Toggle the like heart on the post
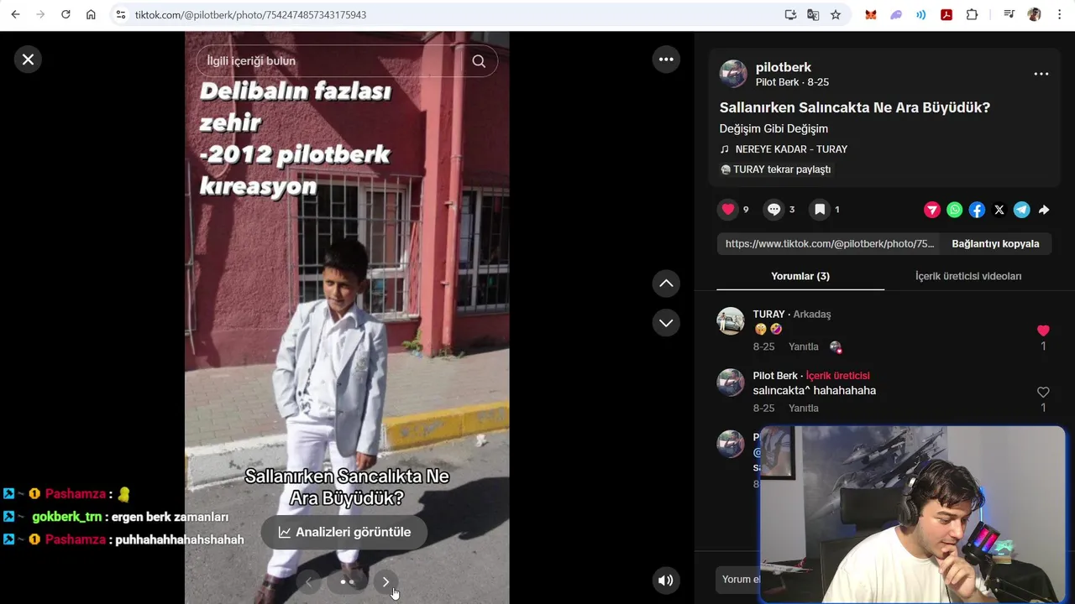This screenshot has height=604, width=1075. click(728, 210)
